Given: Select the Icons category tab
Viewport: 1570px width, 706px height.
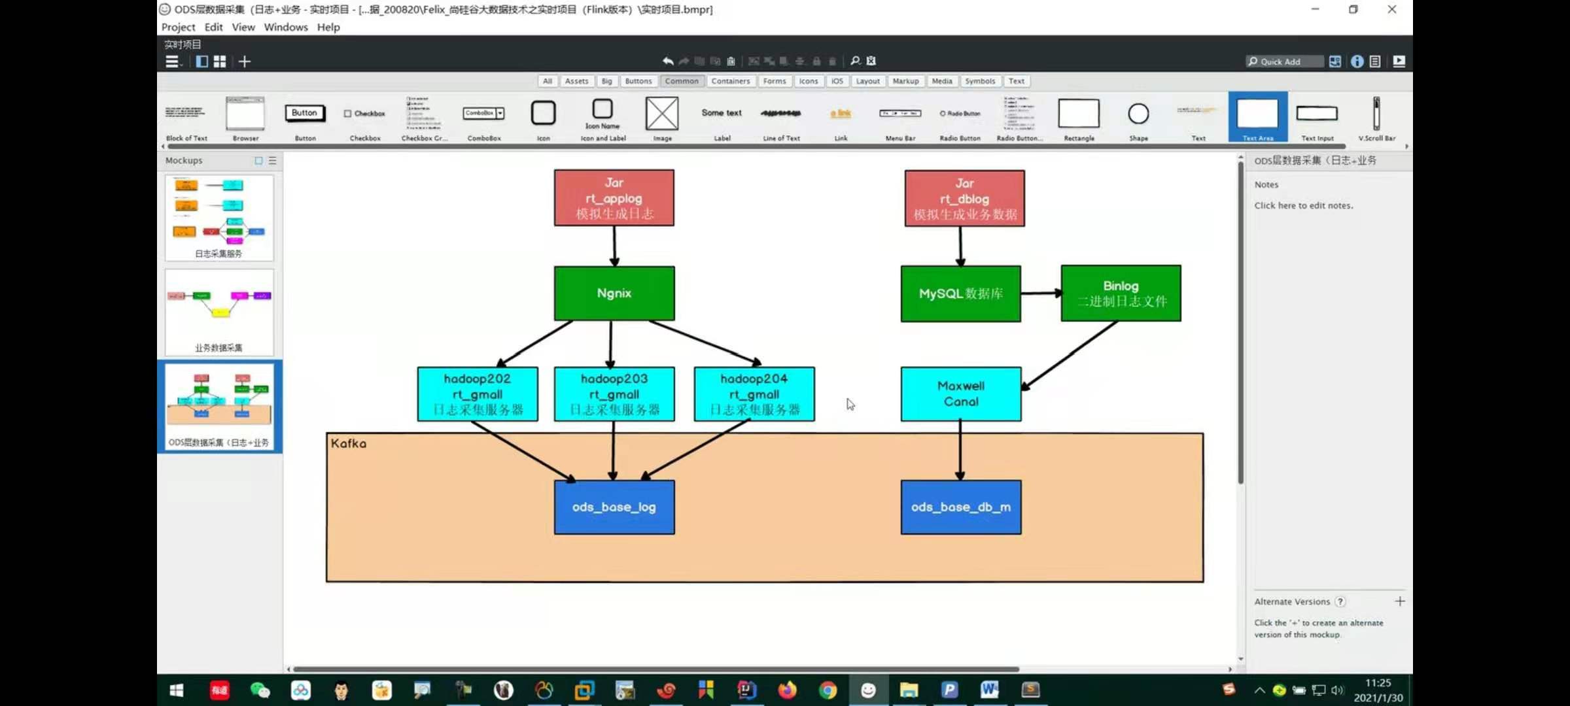Looking at the screenshot, I should [x=809, y=81].
